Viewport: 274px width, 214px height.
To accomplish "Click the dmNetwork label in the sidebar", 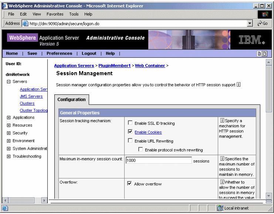I will 18,74.
